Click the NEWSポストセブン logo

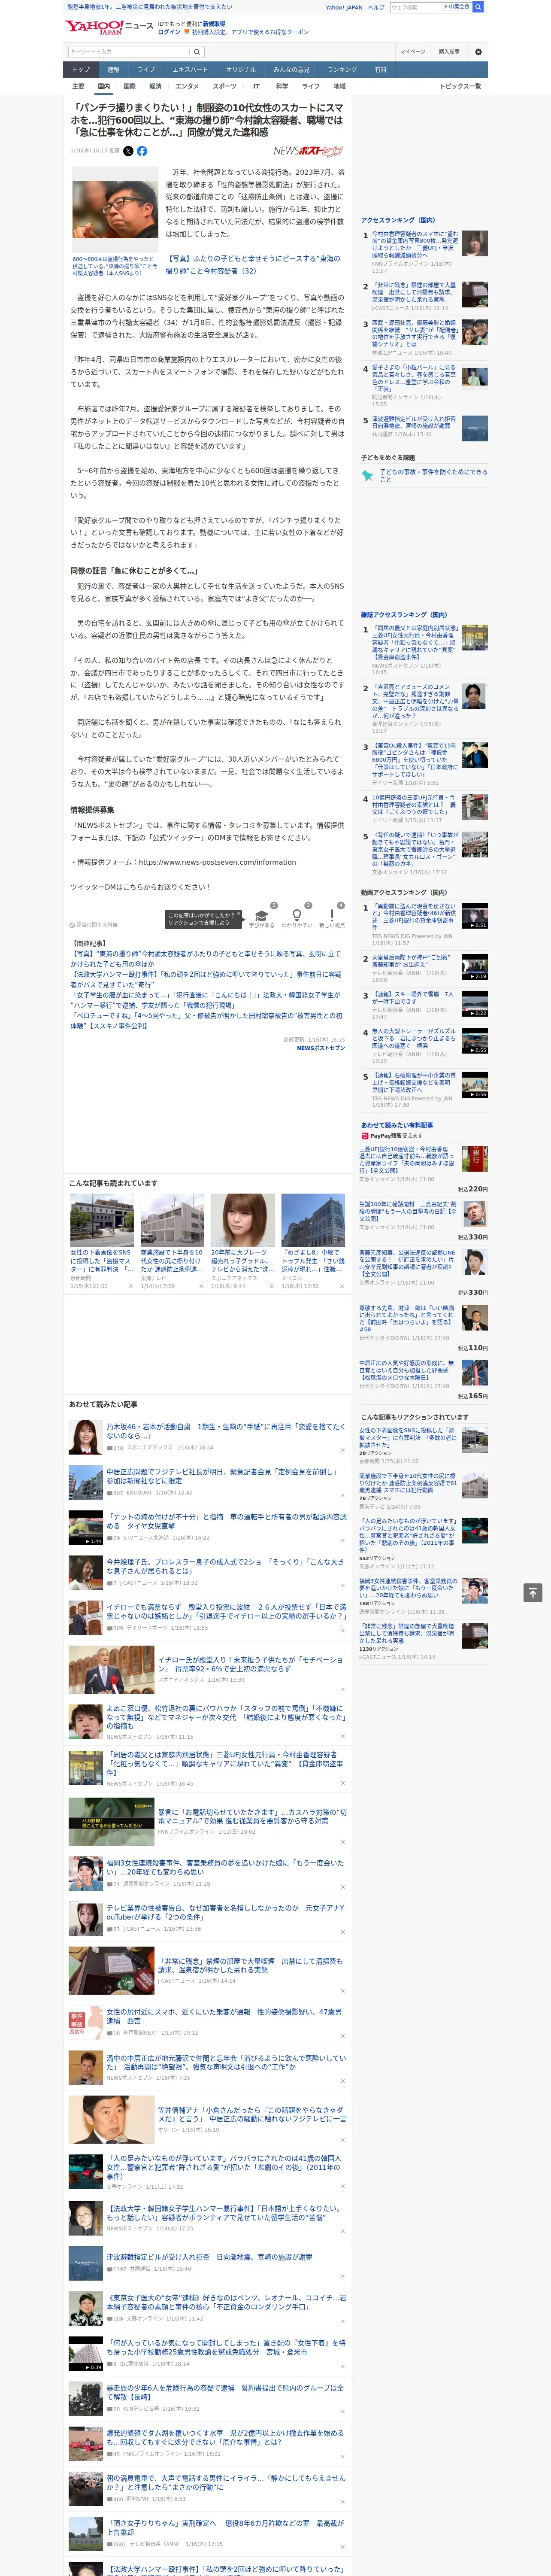[x=308, y=151]
